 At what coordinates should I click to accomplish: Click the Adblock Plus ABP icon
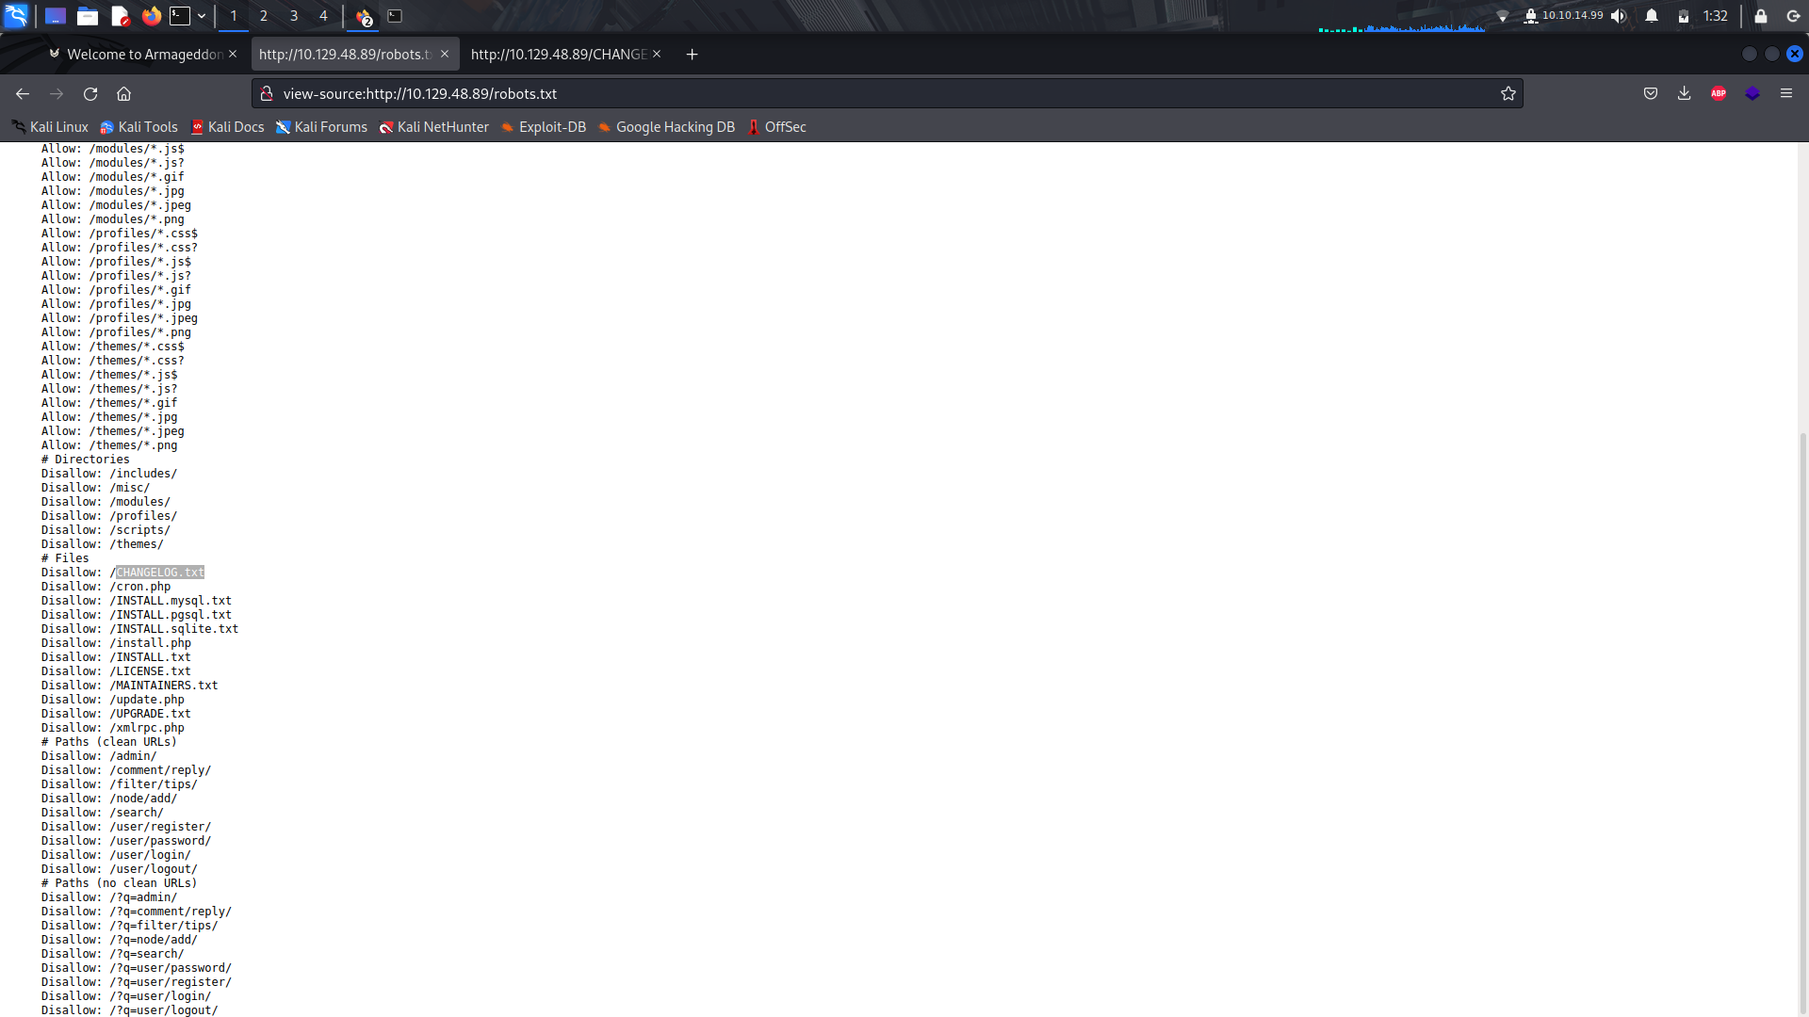click(1718, 93)
